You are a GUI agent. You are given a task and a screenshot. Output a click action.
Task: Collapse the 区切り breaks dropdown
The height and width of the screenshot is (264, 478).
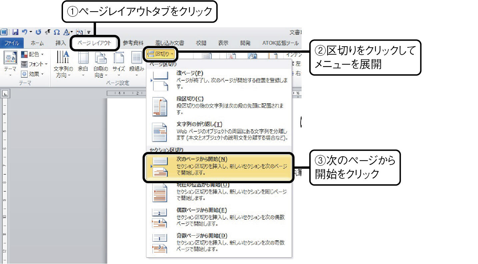coord(161,54)
